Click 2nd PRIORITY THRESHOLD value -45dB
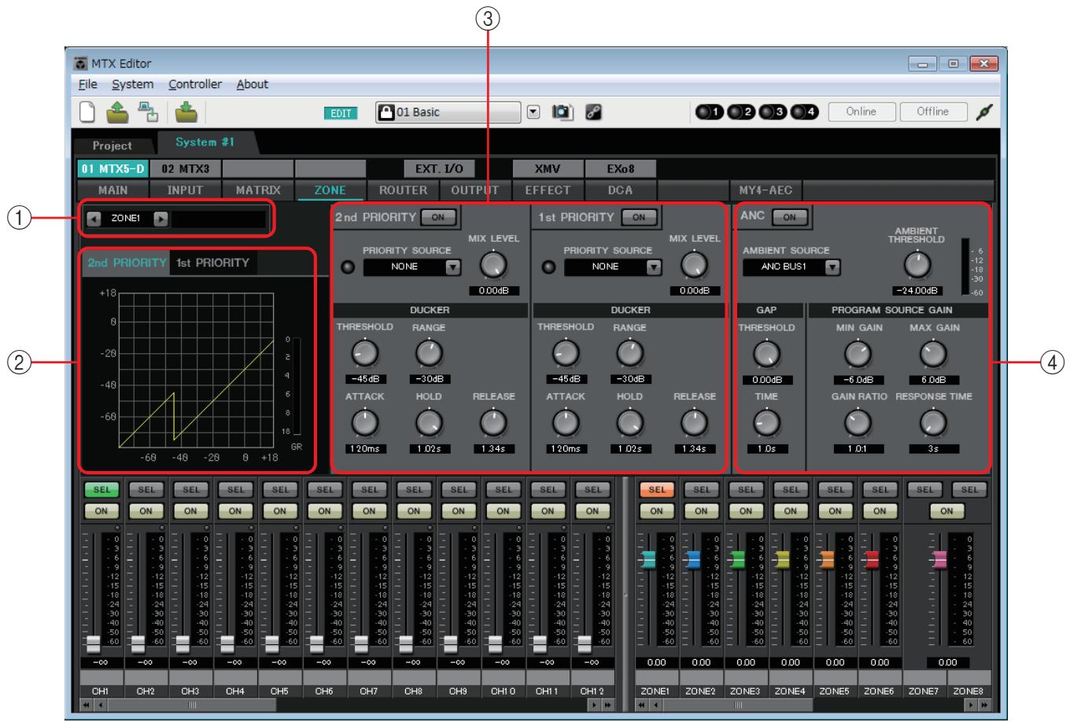1070x722 pixels. [366, 379]
